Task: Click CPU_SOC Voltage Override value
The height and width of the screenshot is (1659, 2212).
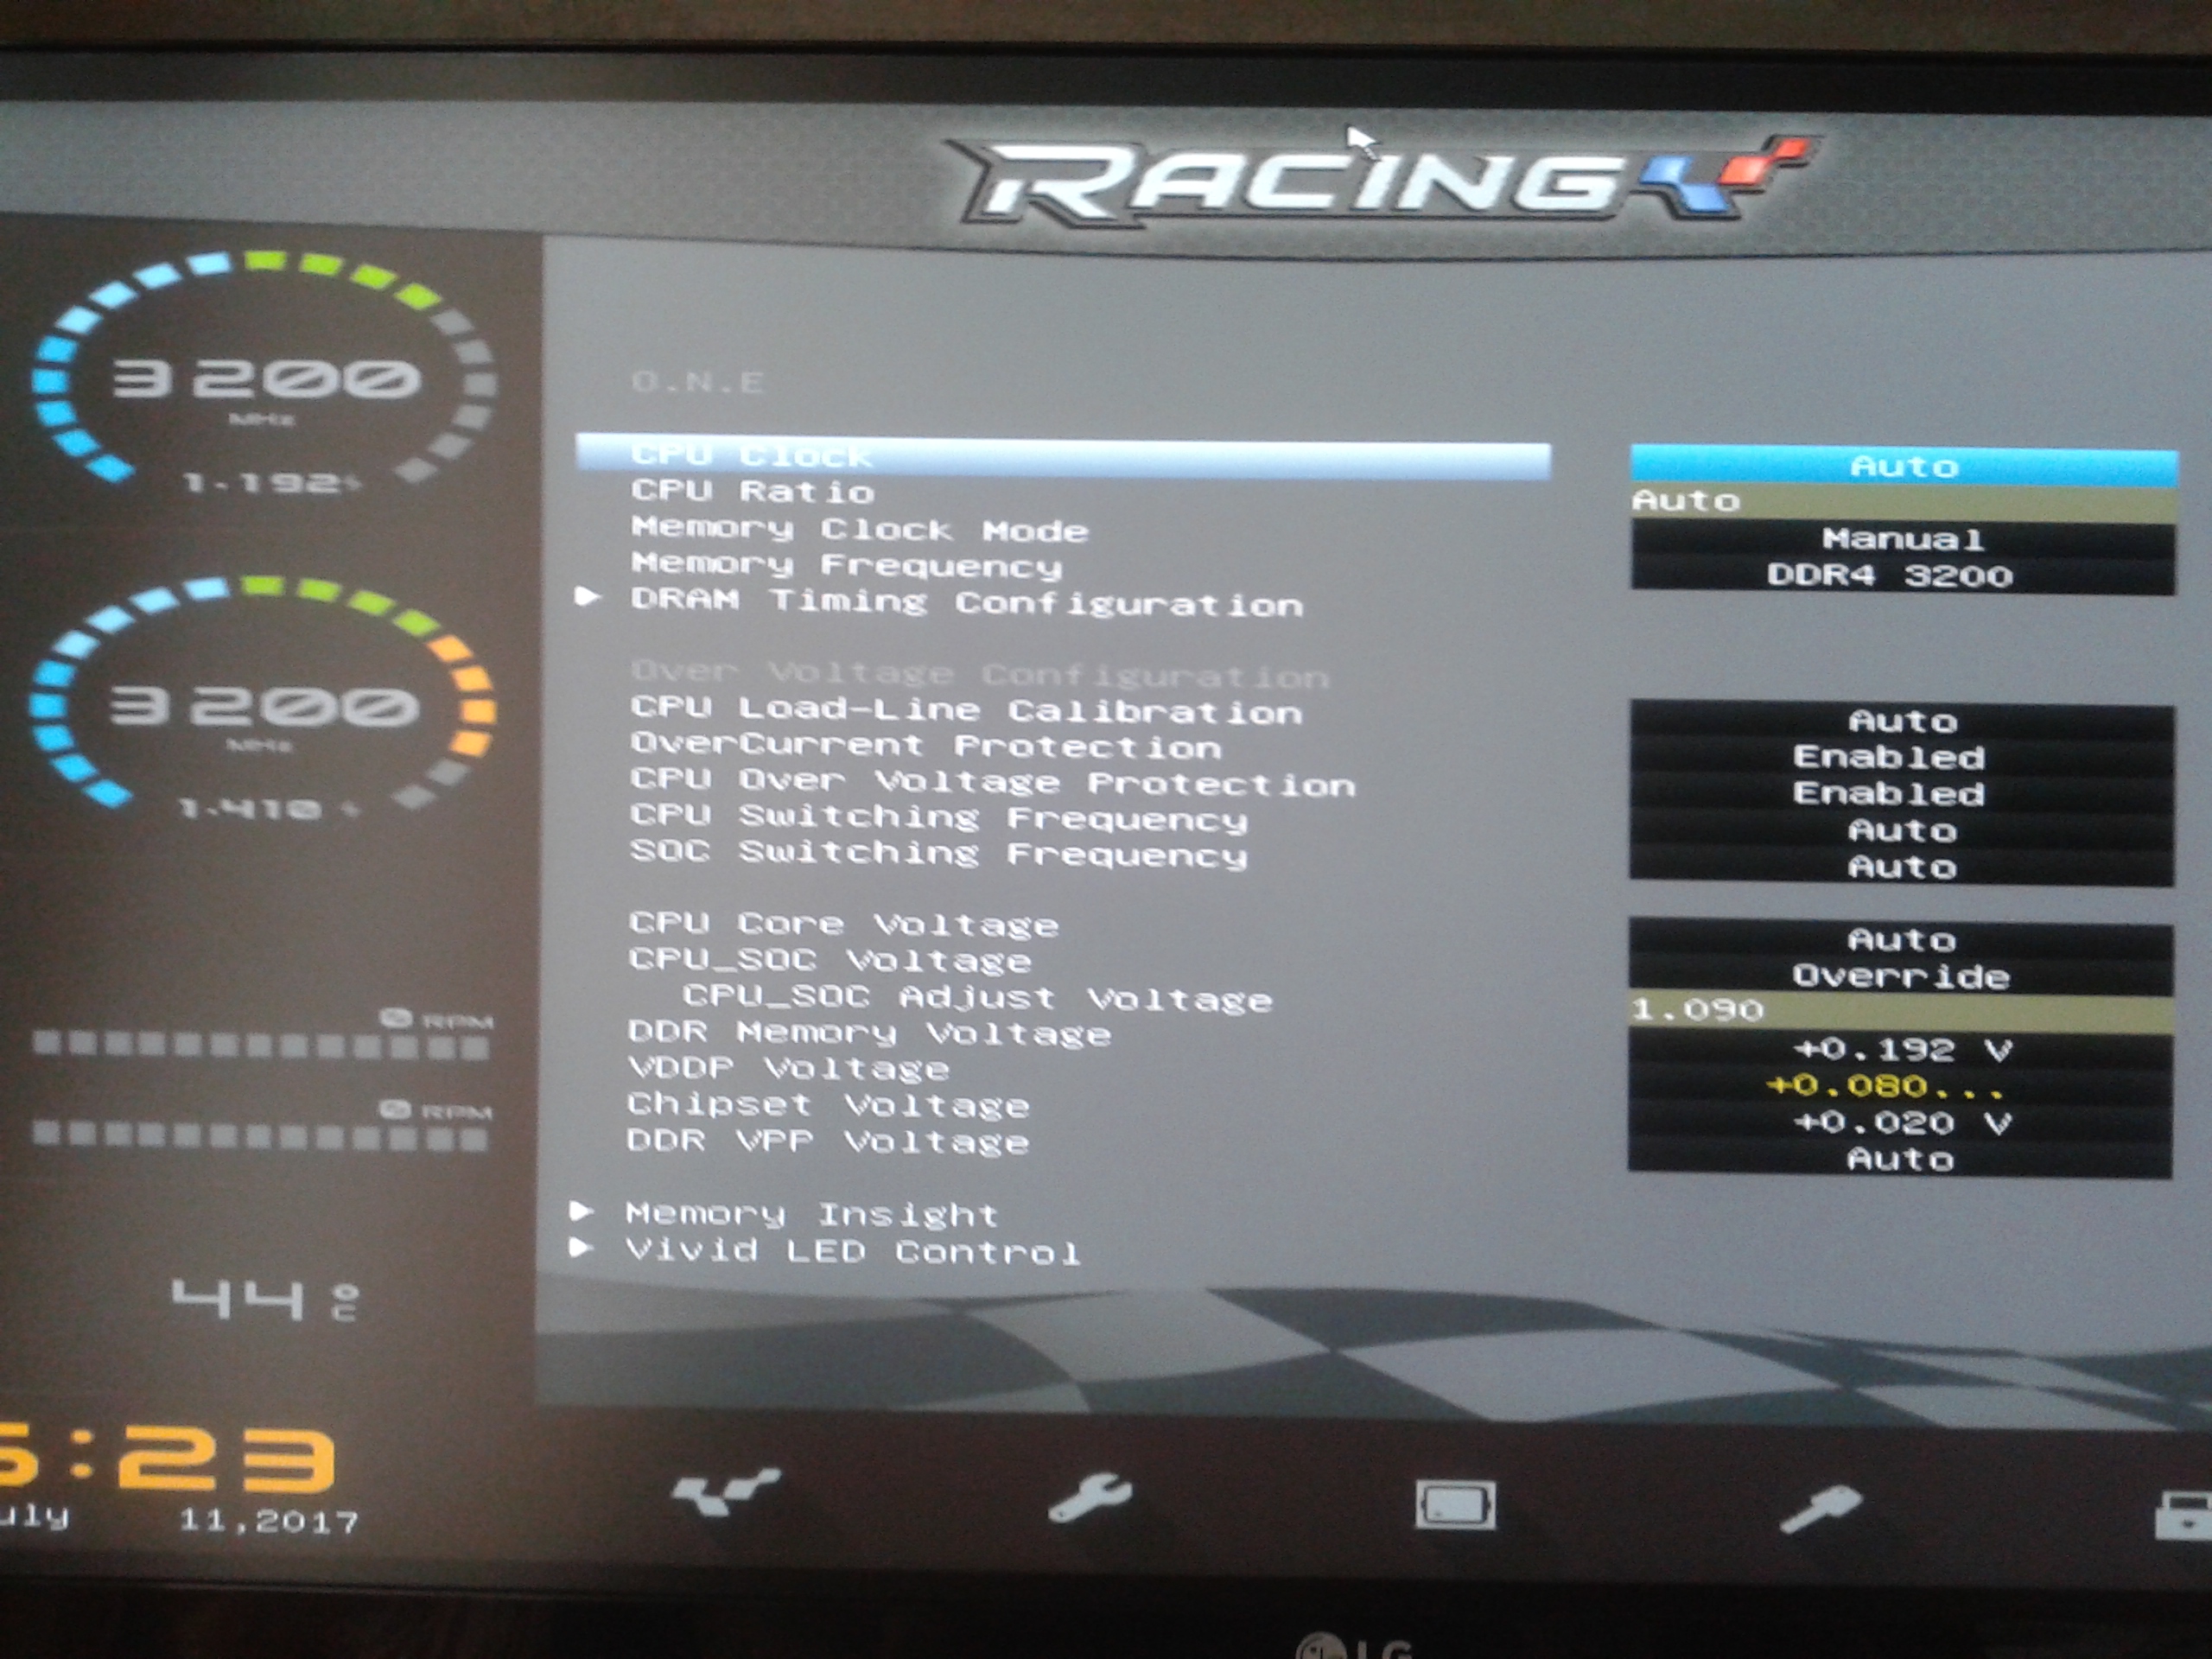Action: tap(1900, 976)
